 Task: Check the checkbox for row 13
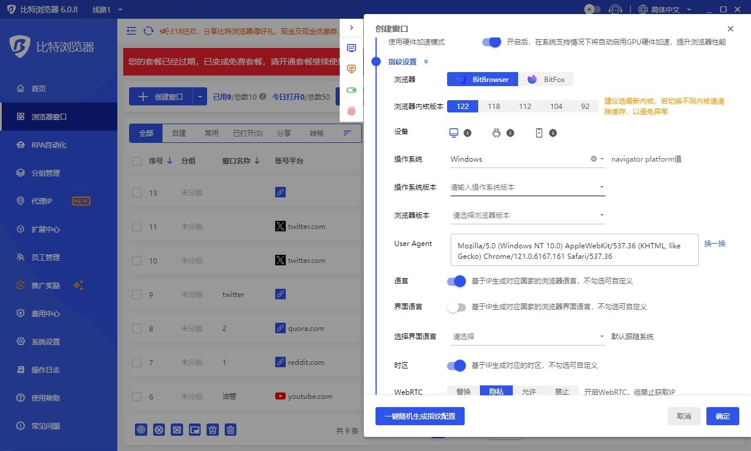pyautogui.click(x=137, y=193)
